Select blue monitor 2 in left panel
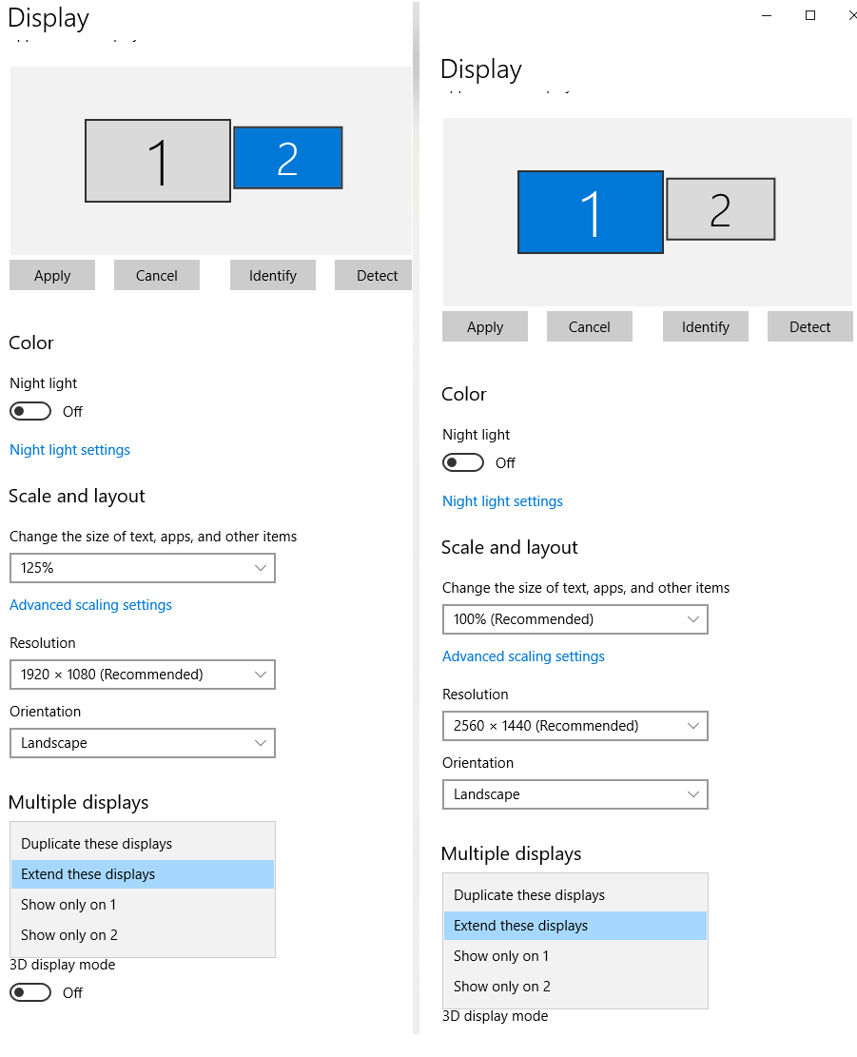 click(287, 158)
